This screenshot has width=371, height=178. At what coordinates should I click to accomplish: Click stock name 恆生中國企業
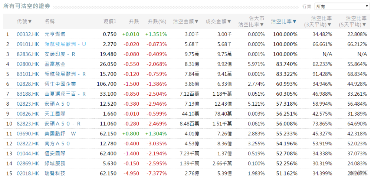(60, 84)
